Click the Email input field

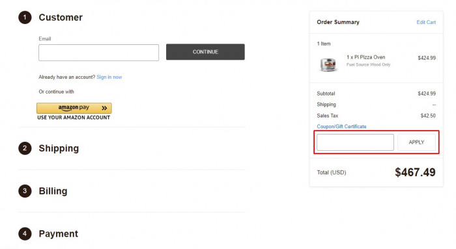(x=98, y=53)
